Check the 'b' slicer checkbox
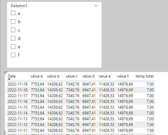This screenshot has height=135, width=168. click(13, 22)
